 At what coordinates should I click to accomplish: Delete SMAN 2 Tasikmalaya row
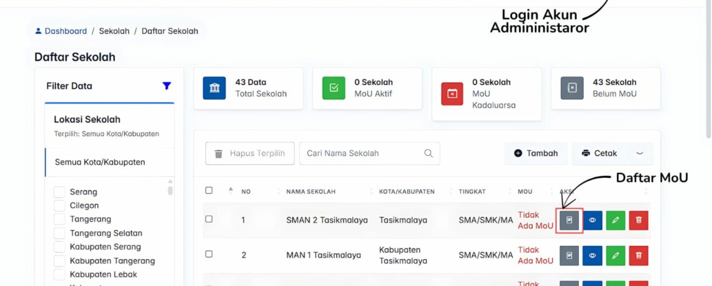tap(638, 220)
